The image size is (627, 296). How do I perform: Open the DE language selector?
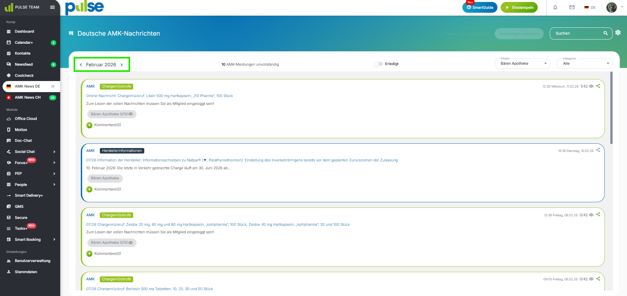click(590, 8)
